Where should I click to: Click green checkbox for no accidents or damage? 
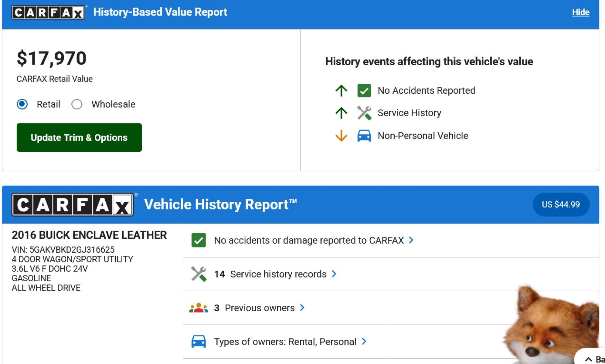[199, 240]
